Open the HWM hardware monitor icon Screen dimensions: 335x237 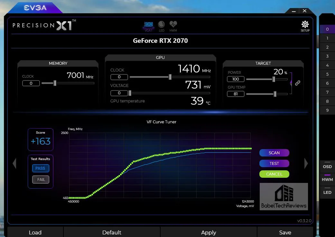click(173, 26)
